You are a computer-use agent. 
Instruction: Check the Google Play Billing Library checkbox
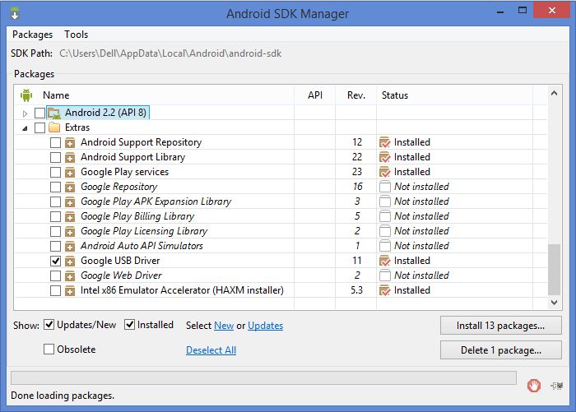pos(55,216)
